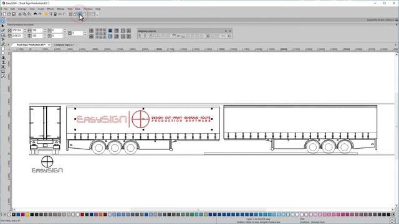The height and width of the screenshot is (224, 399).
Task: Select the blank second trailer drawing
Action: pos(300,129)
